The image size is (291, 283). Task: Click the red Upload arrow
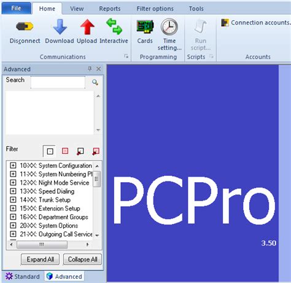[x=87, y=26]
